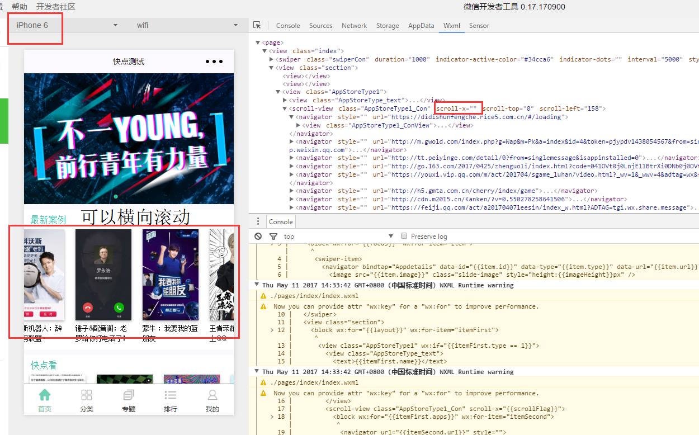Tap the three-dot menu in simulator header
The height and width of the screenshot is (435, 699).
click(214, 62)
